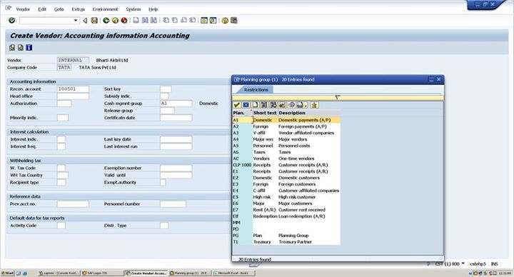Open the Goto menu

[59, 9]
